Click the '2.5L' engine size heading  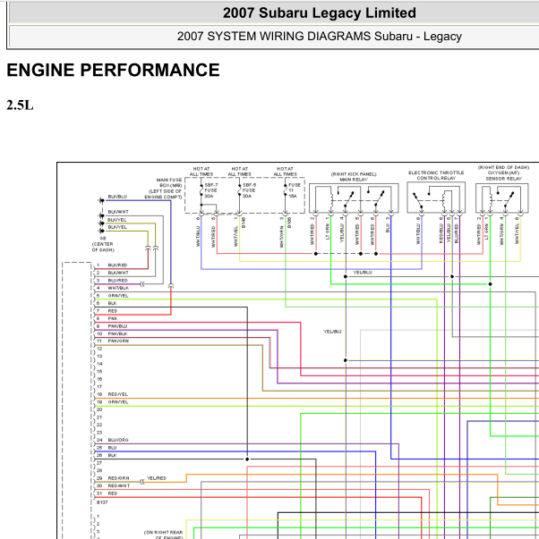coord(20,105)
